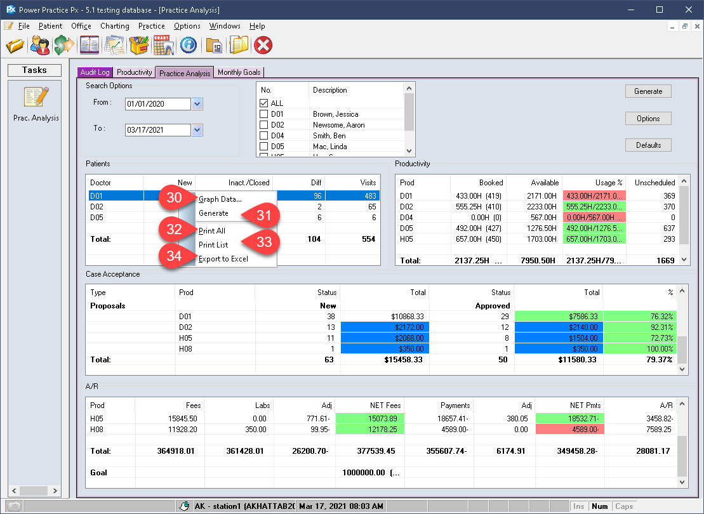Screen dimensions: 704x514
Task: Click the blue information circle icon
Action: coord(189,45)
